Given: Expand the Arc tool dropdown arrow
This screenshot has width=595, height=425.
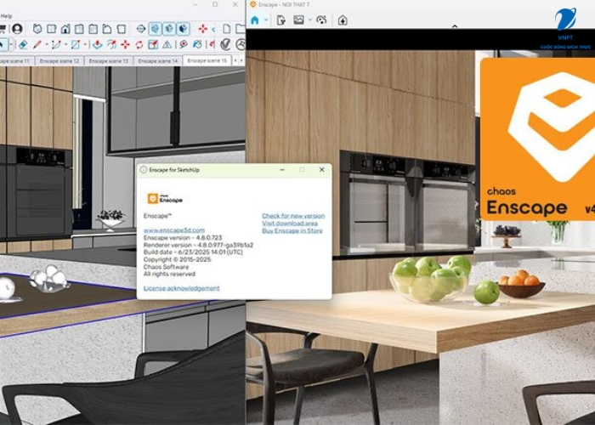Looking at the screenshot, I should pos(66,44).
